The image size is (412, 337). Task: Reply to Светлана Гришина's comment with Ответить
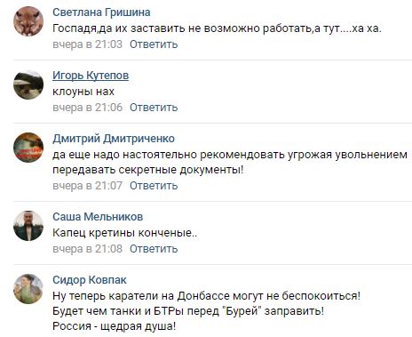coord(154,44)
